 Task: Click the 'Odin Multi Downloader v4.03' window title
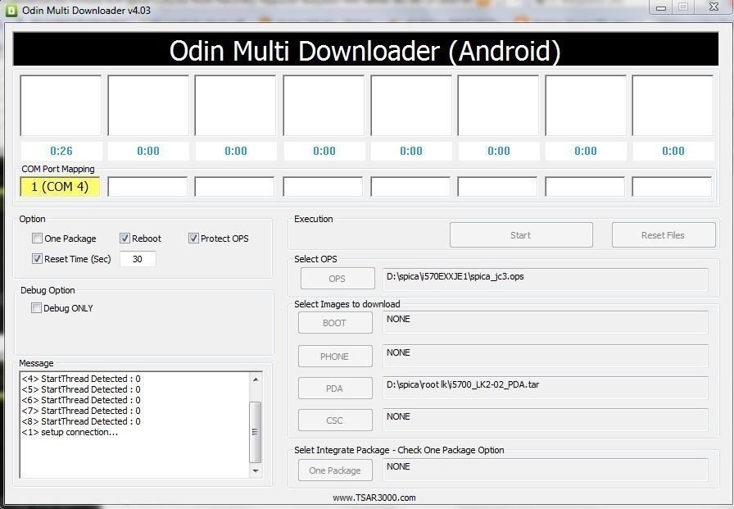[87, 11]
